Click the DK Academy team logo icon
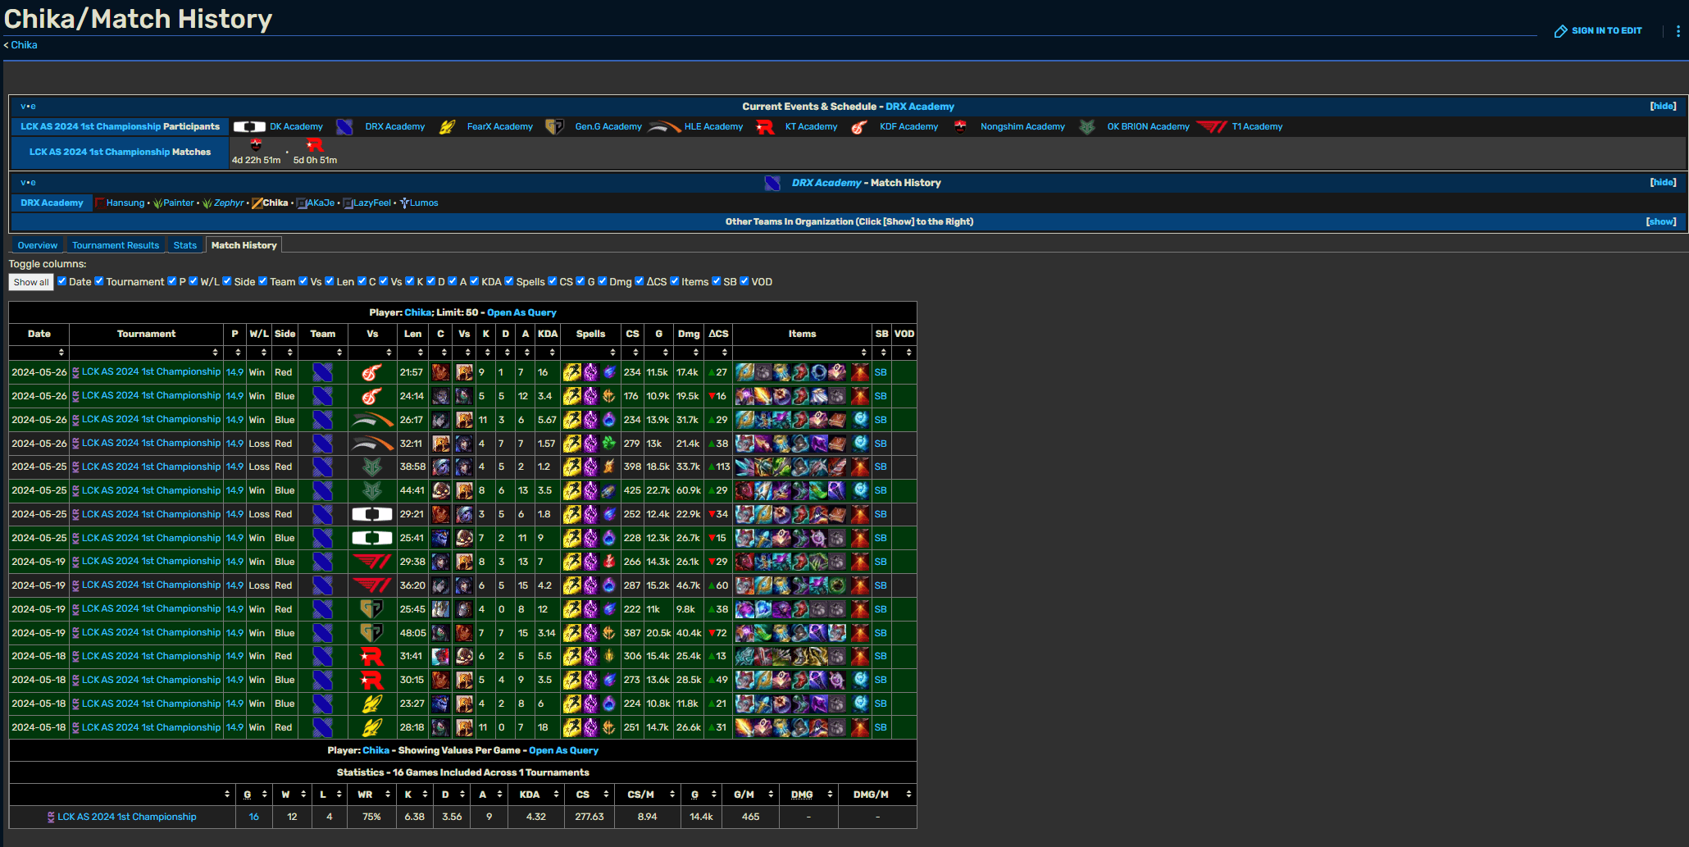Screen dimensions: 1689x847 pyautogui.click(x=249, y=127)
